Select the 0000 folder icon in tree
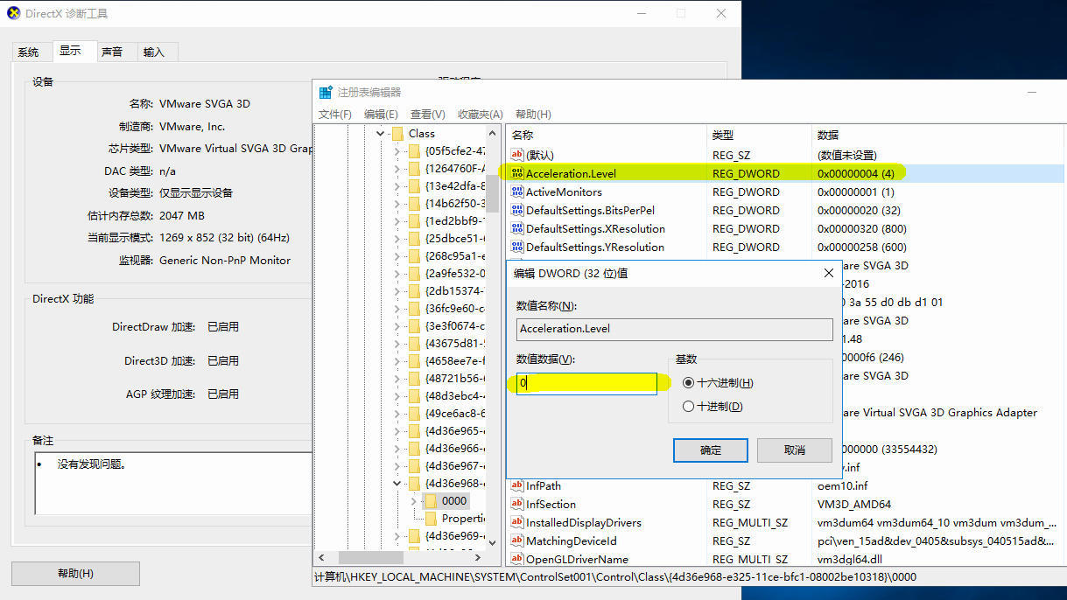 431,500
